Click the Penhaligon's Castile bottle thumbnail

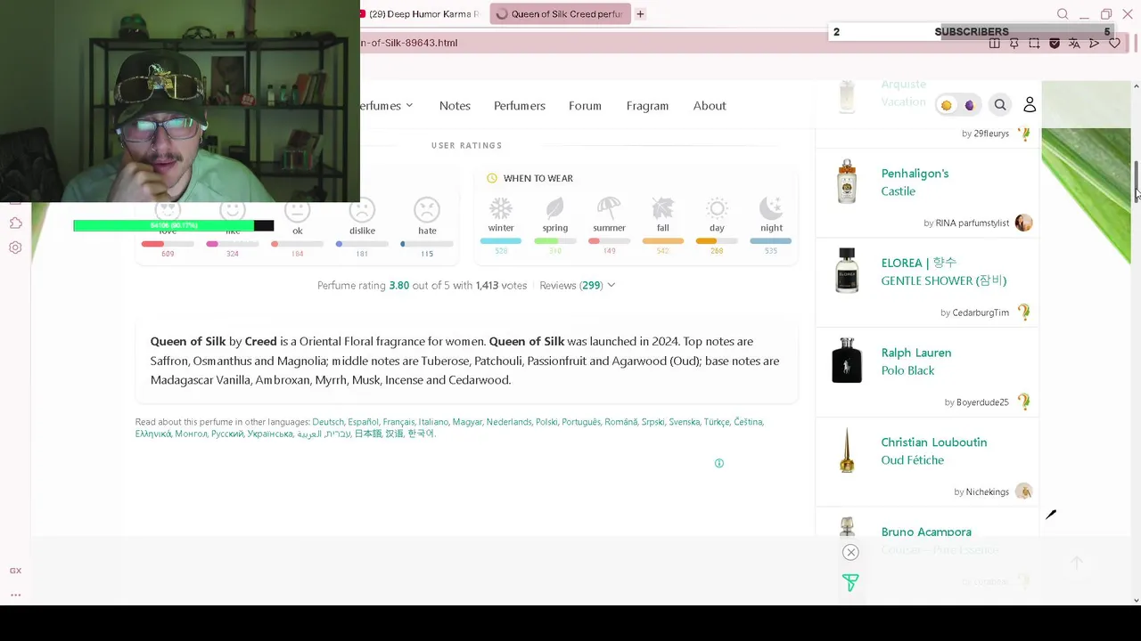pos(847,182)
